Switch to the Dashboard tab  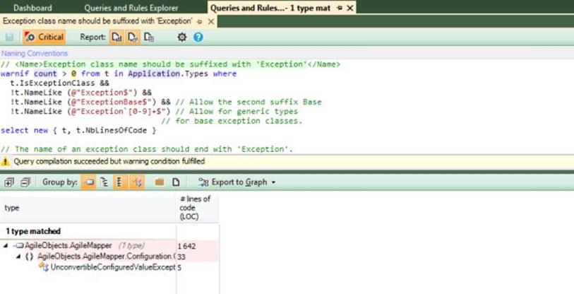(x=32, y=8)
